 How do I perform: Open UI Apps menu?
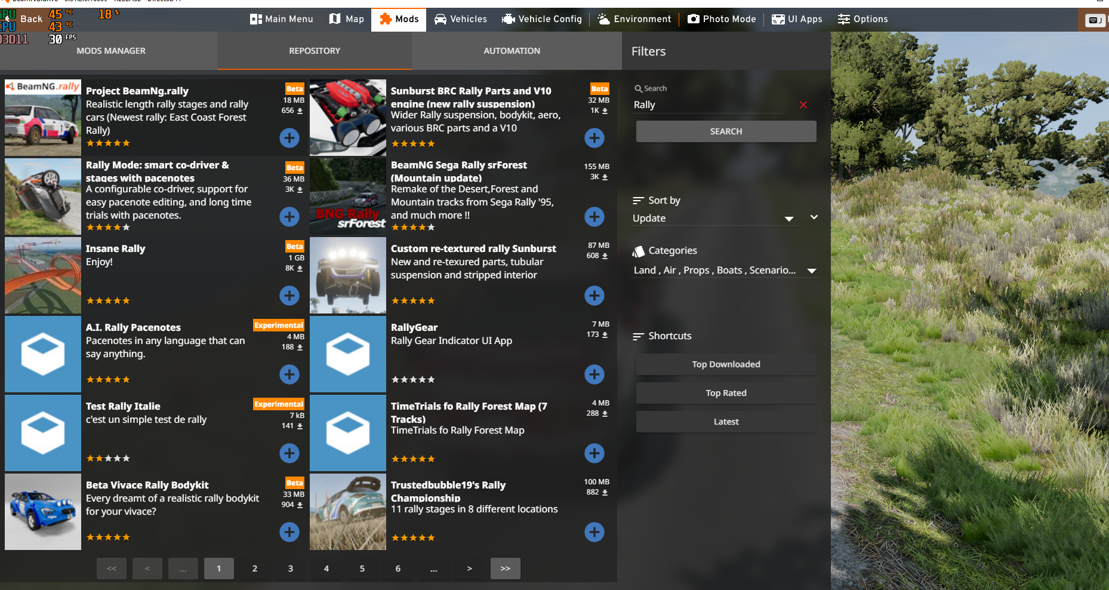click(x=797, y=19)
